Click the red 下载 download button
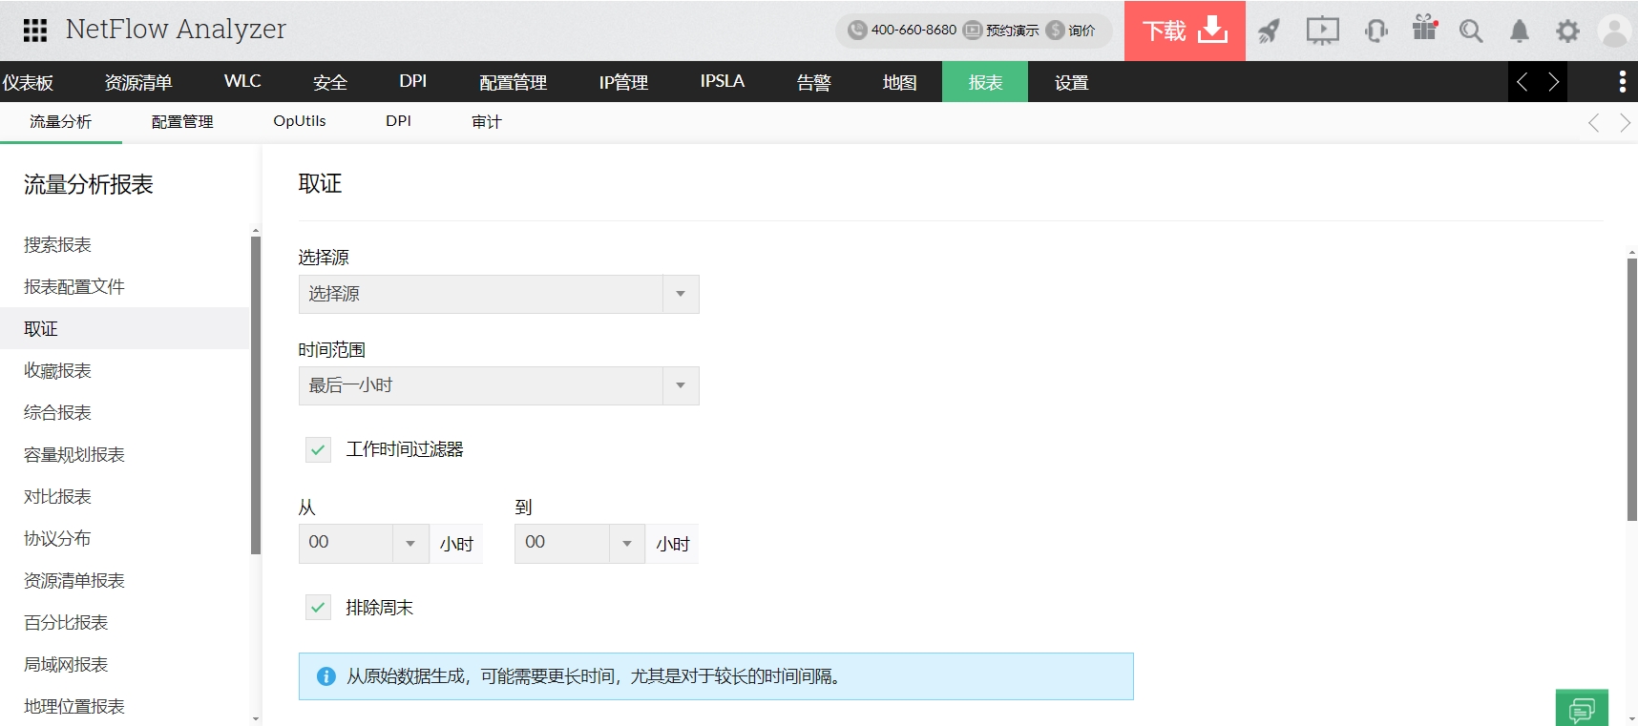 tap(1185, 31)
